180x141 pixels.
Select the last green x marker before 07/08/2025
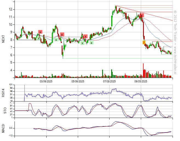(91, 43)
